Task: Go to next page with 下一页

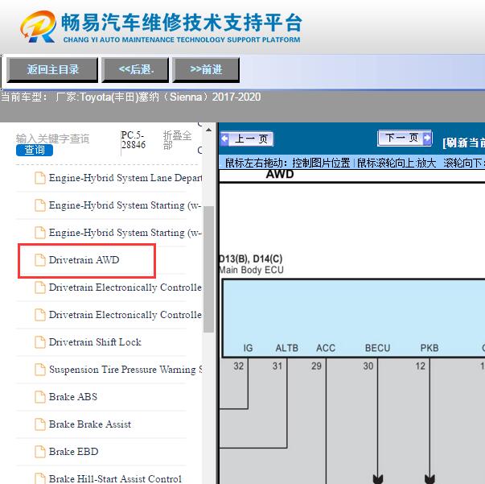Action: click(405, 138)
